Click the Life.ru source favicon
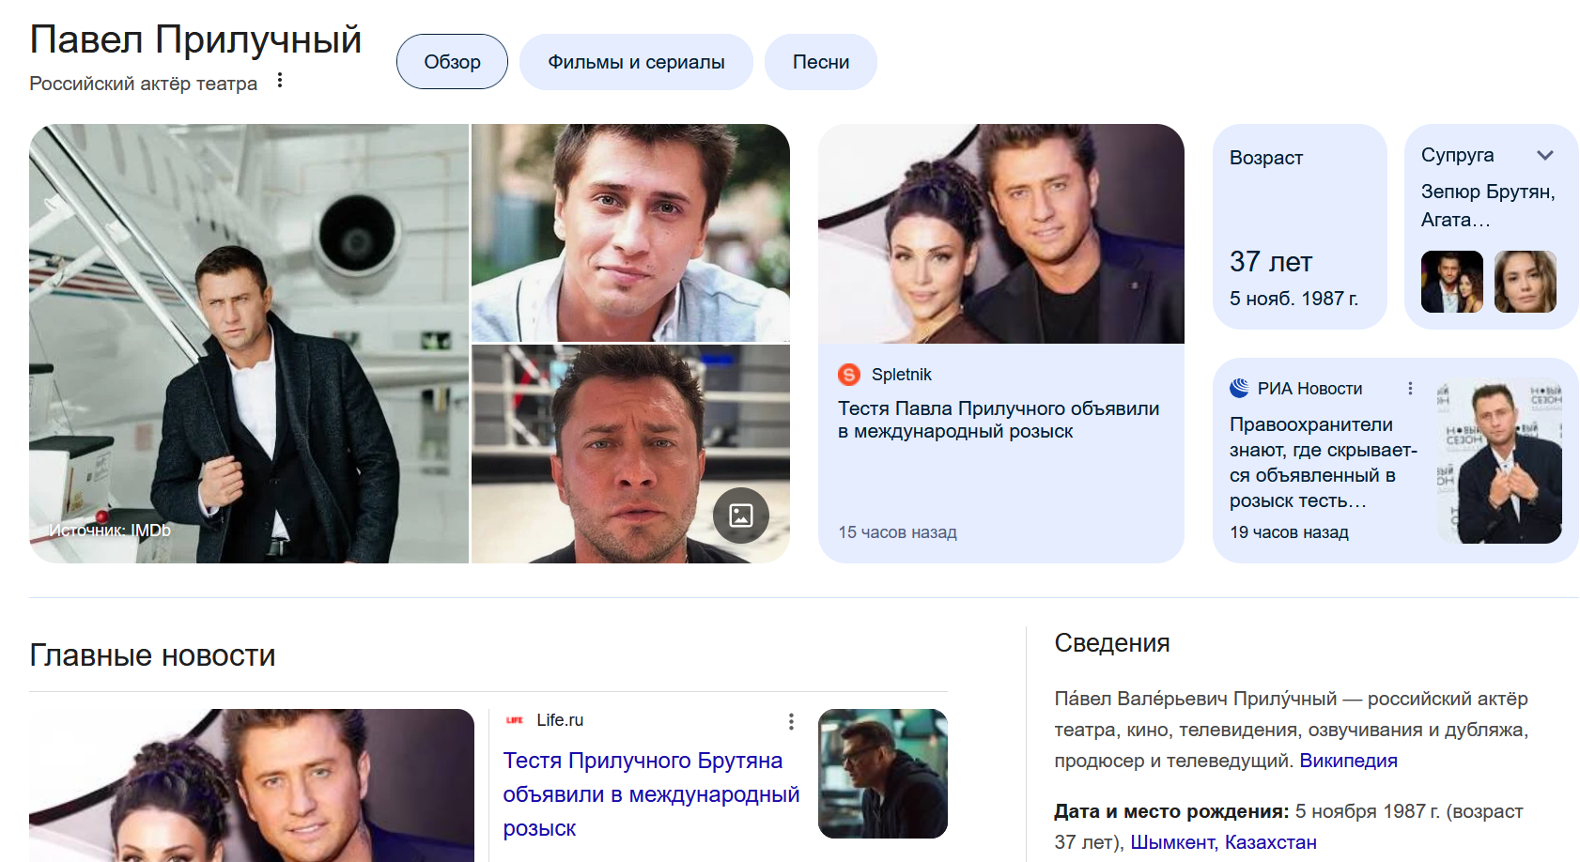Viewport: 1580px width, 862px height. pos(515,720)
